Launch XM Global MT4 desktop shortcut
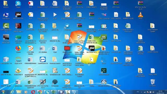The width and height of the screenshot is (167, 94). pyautogui.click(x=18, y=16)
